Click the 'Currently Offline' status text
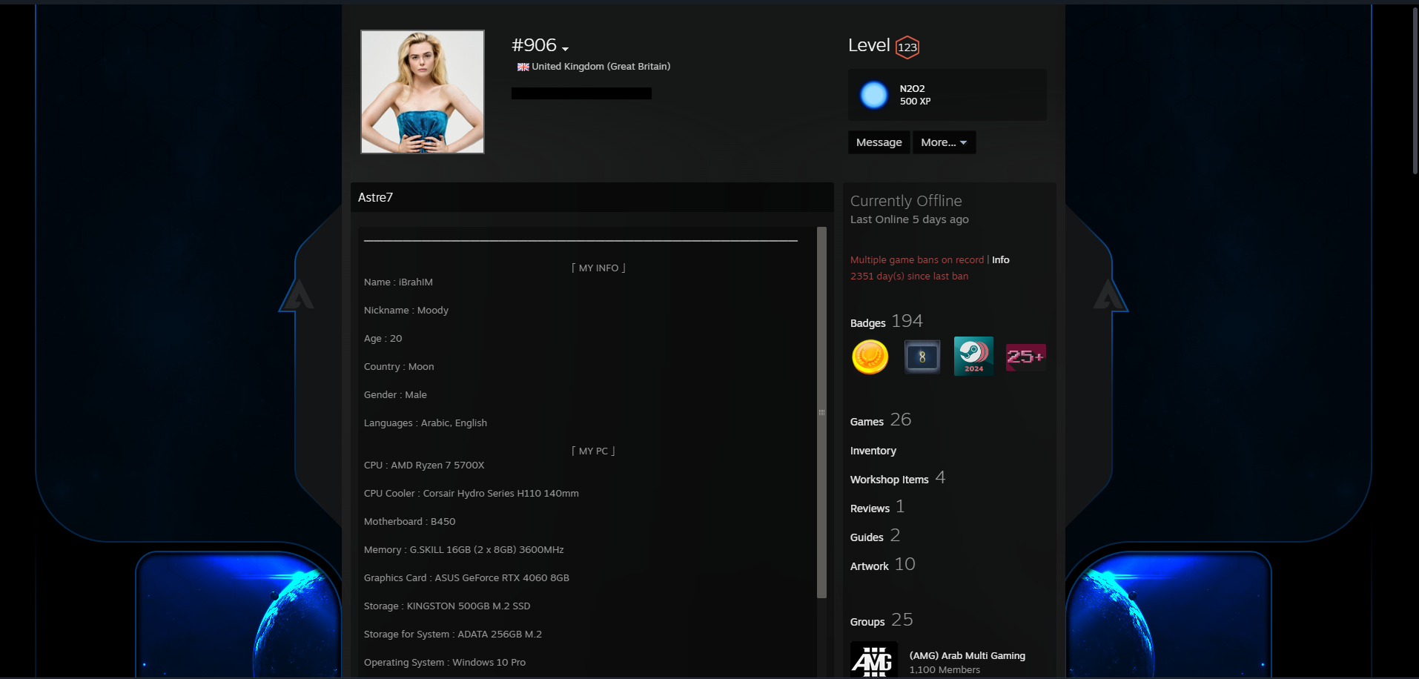Screen dimensions: 1419x679 click(x=906, y=201)
